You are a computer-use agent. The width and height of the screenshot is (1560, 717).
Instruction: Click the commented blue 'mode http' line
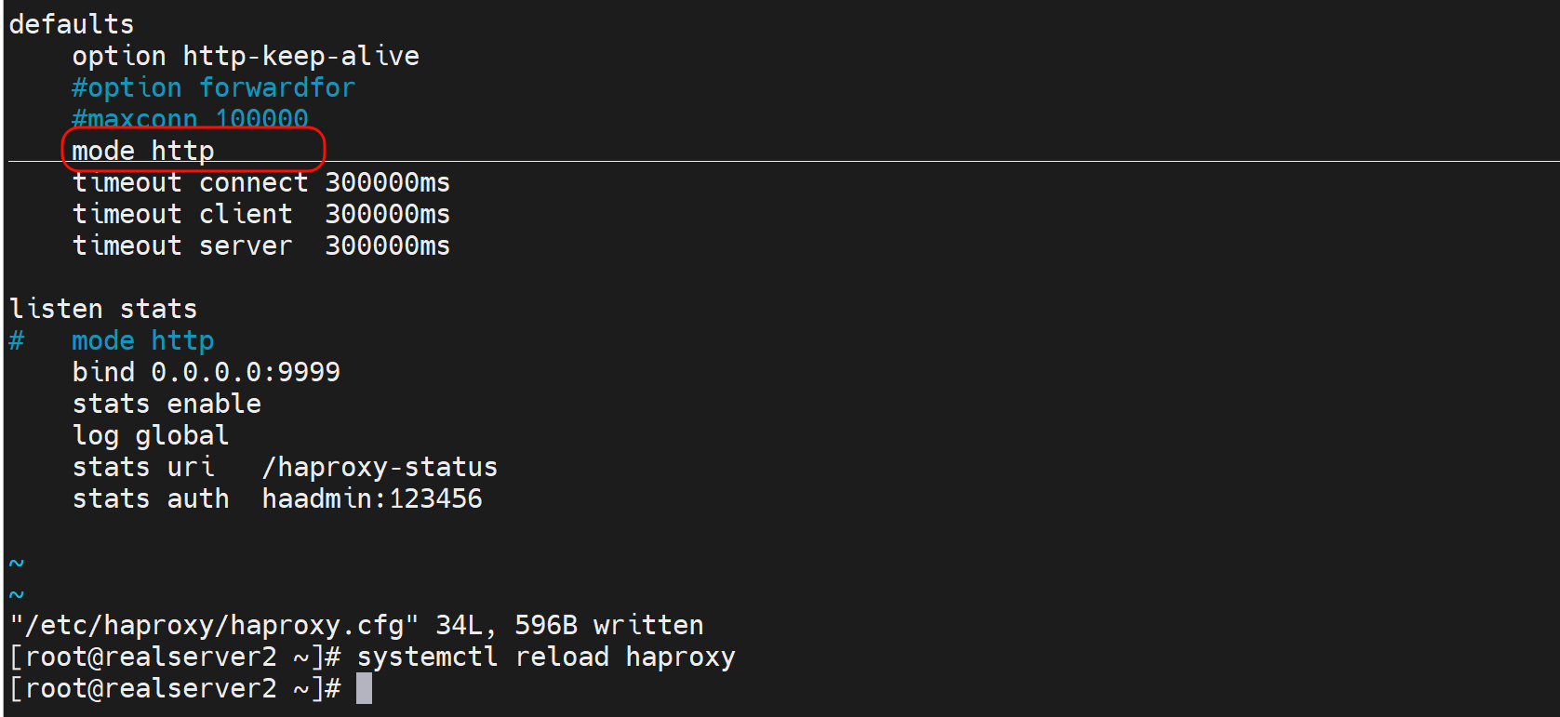[x=143, y=340]
